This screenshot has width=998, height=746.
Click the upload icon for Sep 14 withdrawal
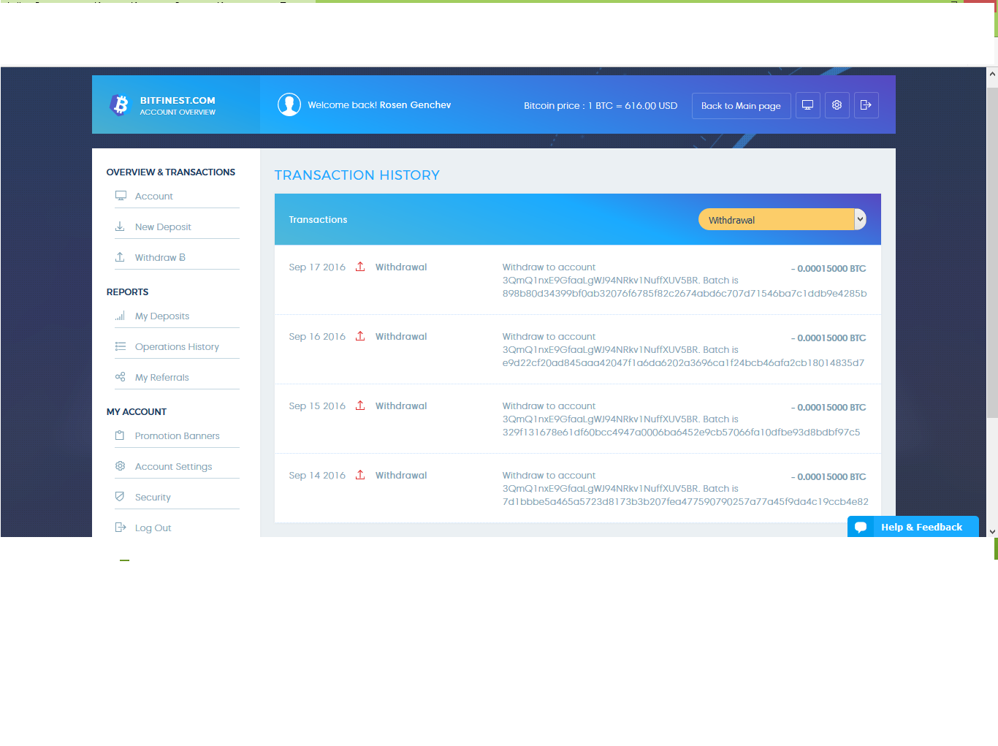pos(360,475)
